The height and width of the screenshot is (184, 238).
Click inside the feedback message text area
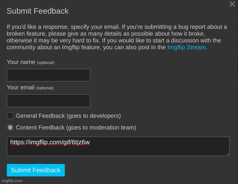pos(118,146)
